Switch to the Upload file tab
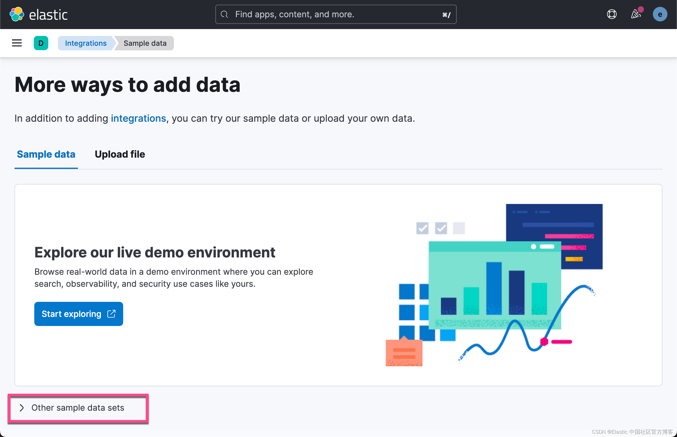 120,154
